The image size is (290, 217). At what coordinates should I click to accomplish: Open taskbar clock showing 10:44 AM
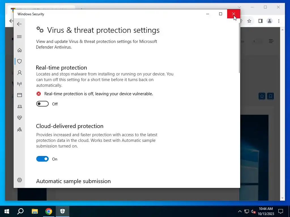click(266, 211)
